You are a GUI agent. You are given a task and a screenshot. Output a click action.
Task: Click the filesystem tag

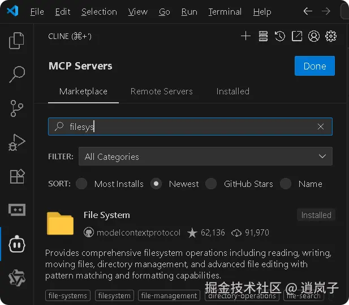coord(114,295)
